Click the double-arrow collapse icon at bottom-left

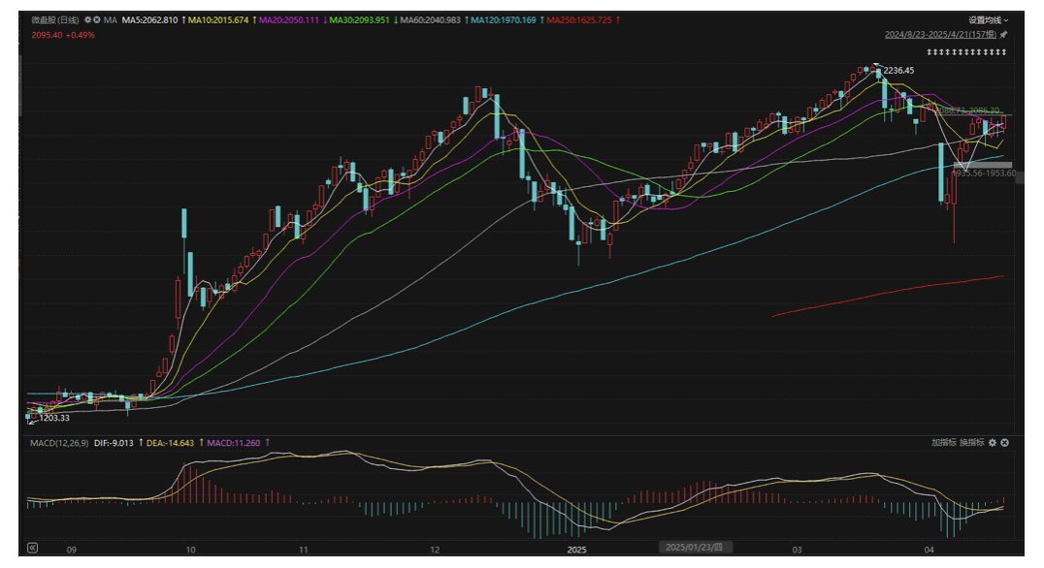(x=32, y=548)
